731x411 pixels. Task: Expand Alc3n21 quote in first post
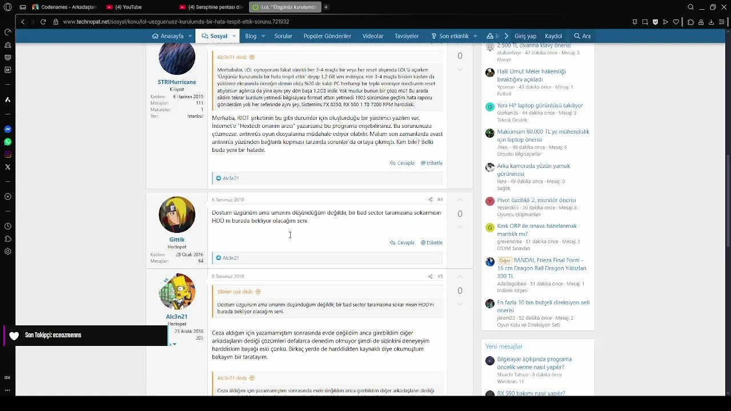[252, 57]
